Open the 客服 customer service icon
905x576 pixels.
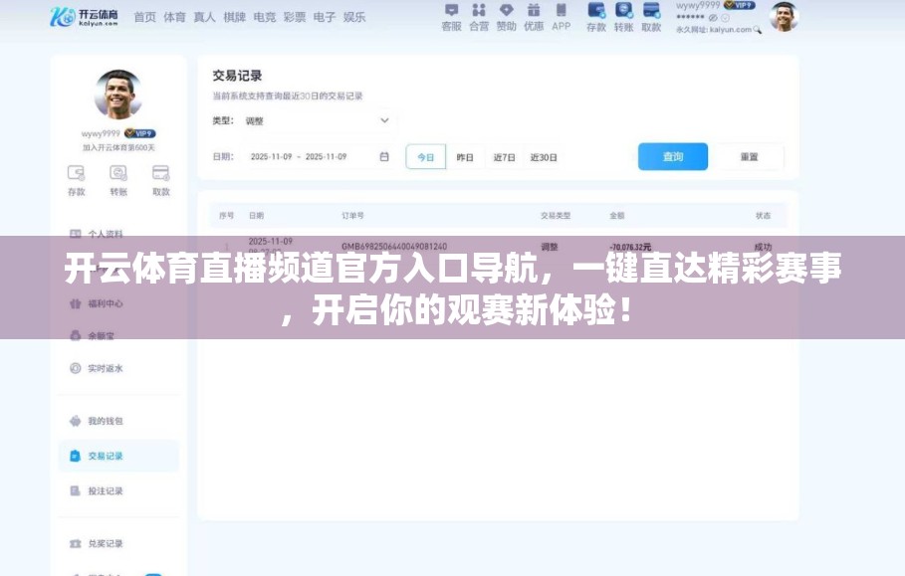coord(453,16)
